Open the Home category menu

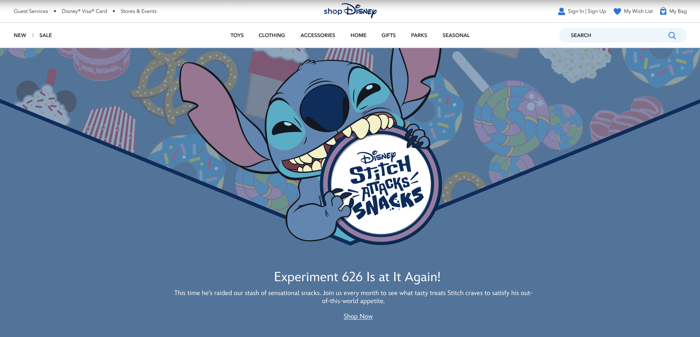click(x=358, y=35)
